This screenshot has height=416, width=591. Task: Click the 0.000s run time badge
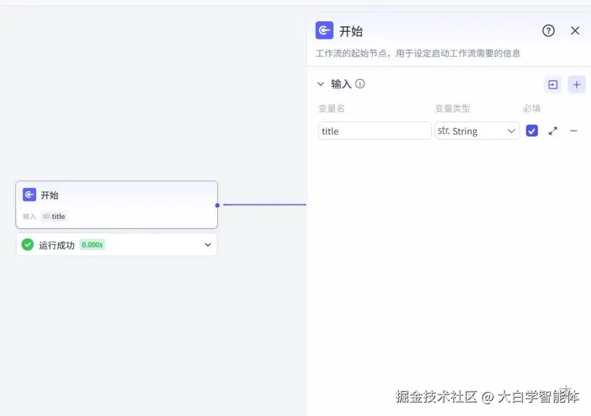tap(92, 245)
